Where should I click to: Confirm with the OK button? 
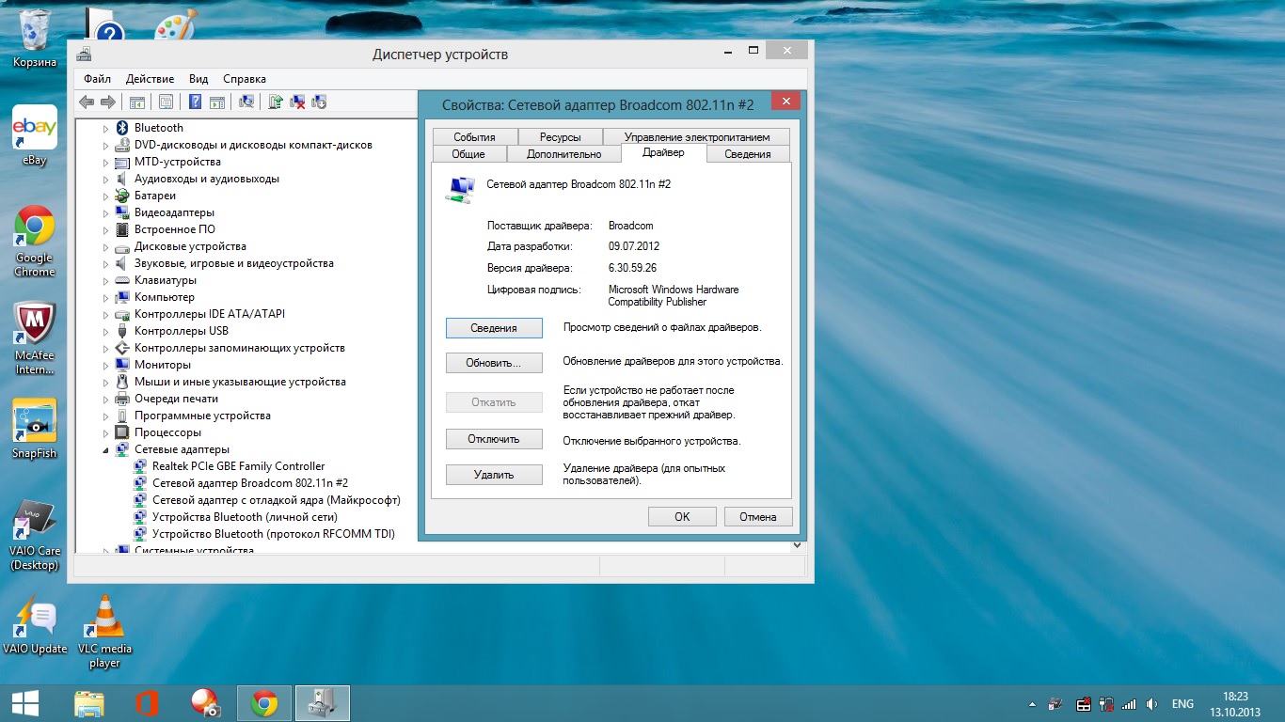click(682, 516)
